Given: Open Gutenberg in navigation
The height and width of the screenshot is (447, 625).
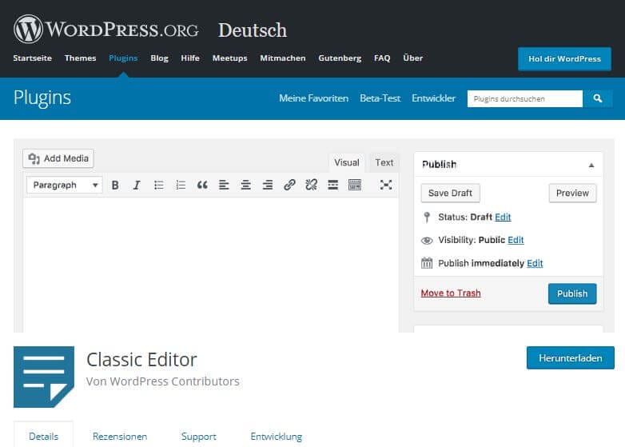Looking at the screenshot, I should click(x=340, y=58).
